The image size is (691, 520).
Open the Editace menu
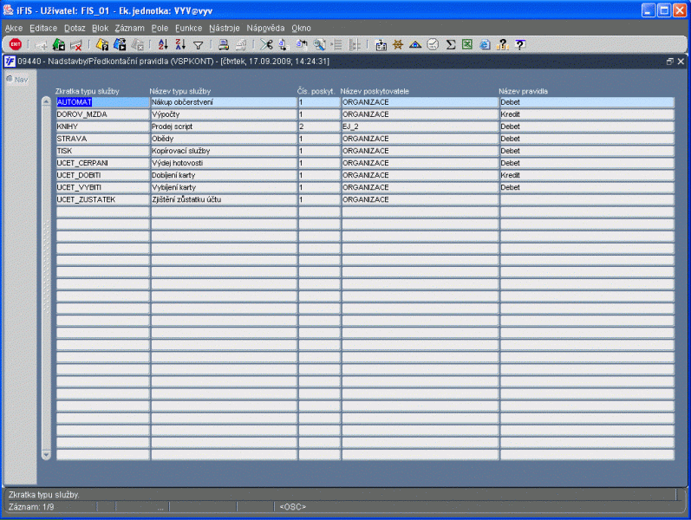[x=43, y=29]
